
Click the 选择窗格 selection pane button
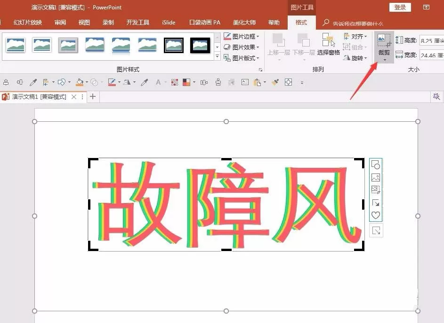pyautogui.click(x=329, y=44)
